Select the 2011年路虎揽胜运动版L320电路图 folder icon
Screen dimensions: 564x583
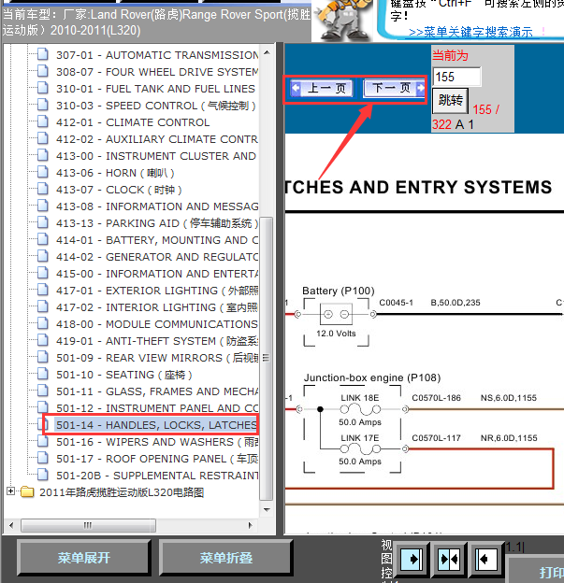(27, 491)
